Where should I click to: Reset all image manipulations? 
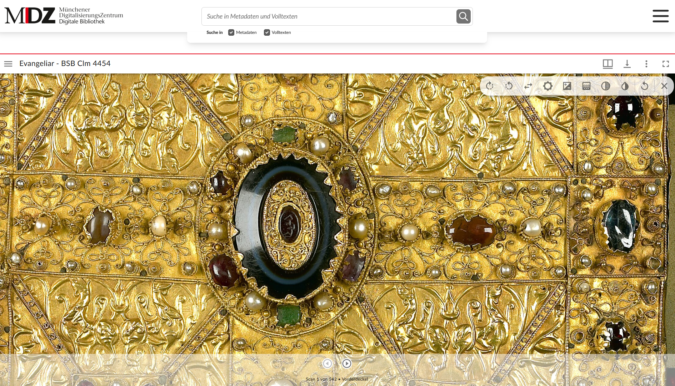pyautogui.click(x=645, y=86)
